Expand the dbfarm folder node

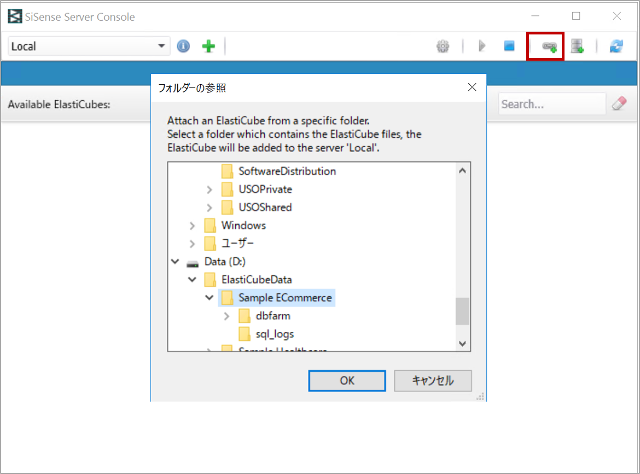[x=226, y=316]
